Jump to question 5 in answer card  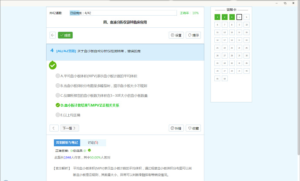click(246, 17)
